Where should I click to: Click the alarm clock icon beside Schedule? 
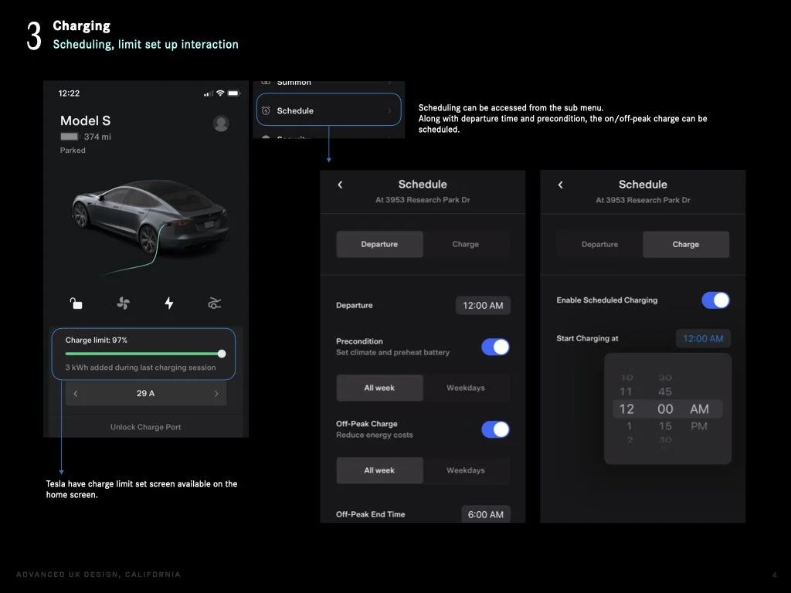click(266, 110)
